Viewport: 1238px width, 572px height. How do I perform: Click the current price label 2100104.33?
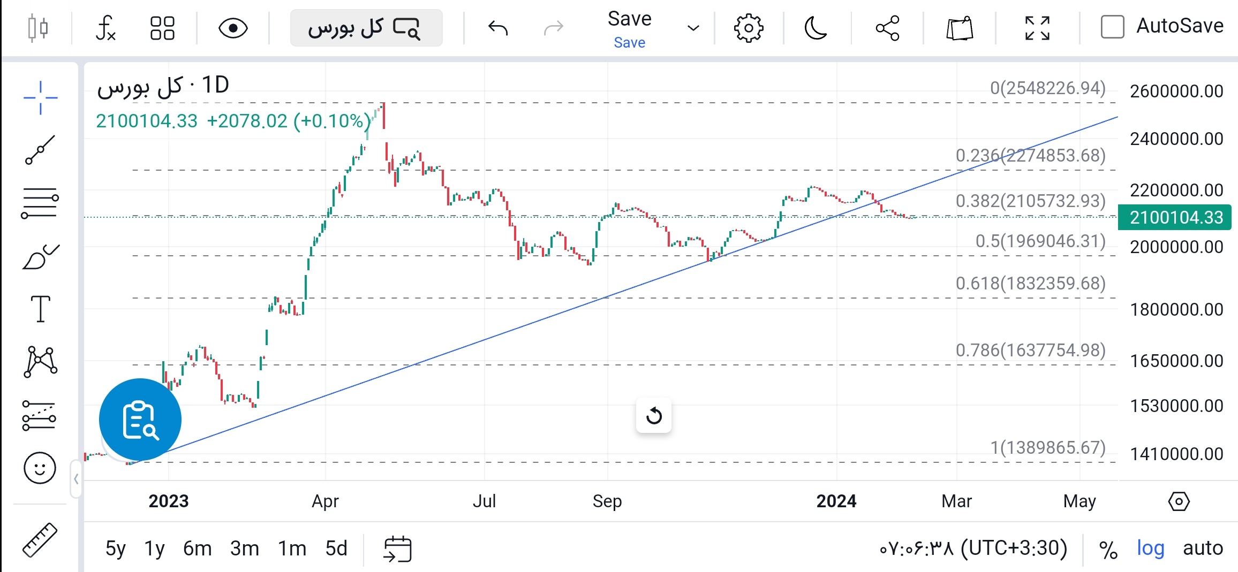(1175, 217)
